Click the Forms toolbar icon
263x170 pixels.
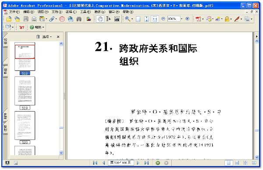tap(247, 19)
